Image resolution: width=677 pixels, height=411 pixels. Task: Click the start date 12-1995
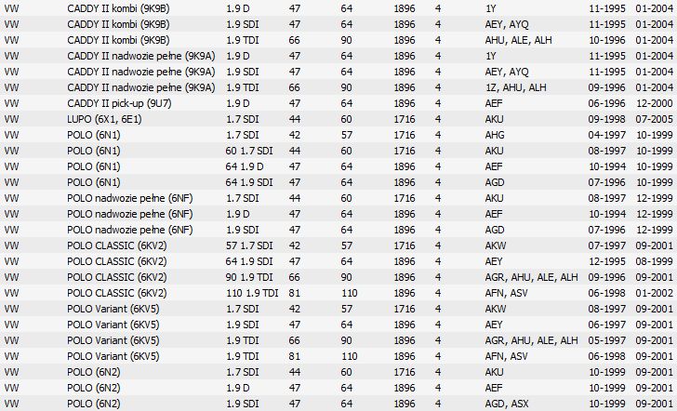[606, 261]
